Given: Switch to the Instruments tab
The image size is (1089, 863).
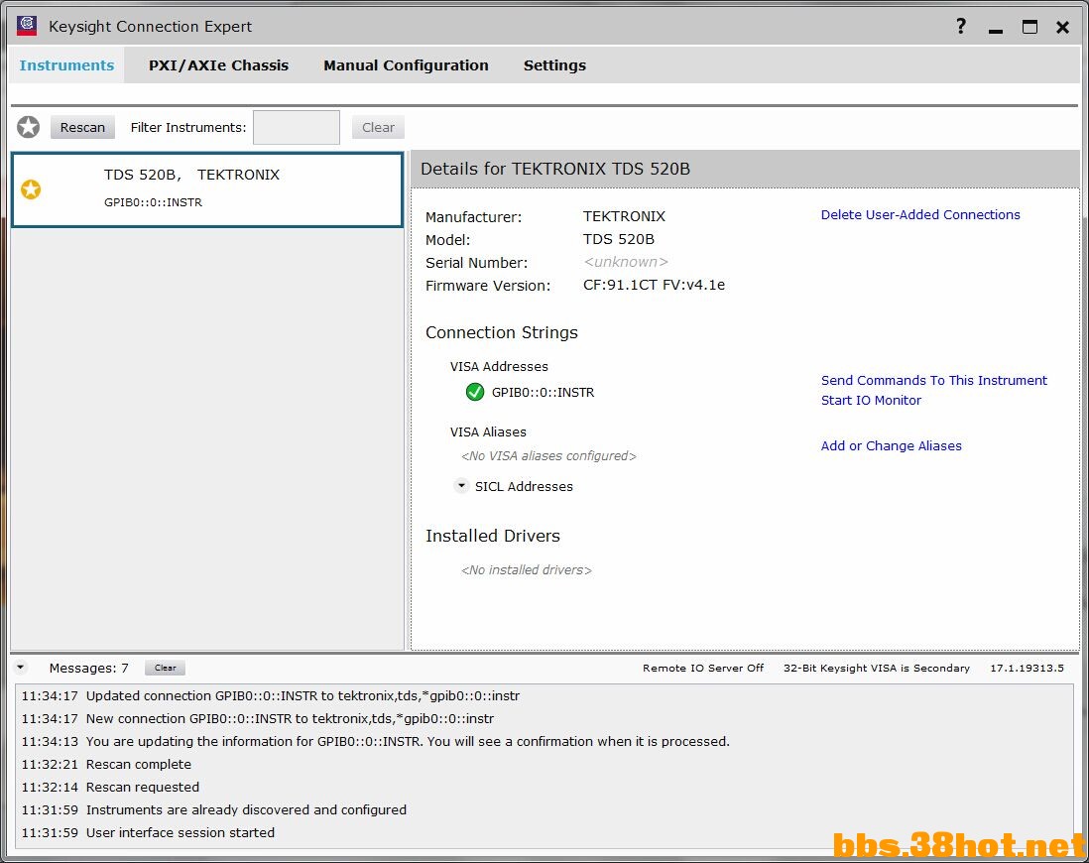Looking at the screenshot, I should pyautogui.click(x=66, y=65).
